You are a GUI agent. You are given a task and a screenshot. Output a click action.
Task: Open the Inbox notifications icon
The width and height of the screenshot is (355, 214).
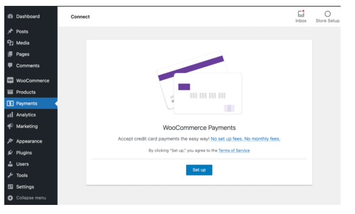[301, 14]
